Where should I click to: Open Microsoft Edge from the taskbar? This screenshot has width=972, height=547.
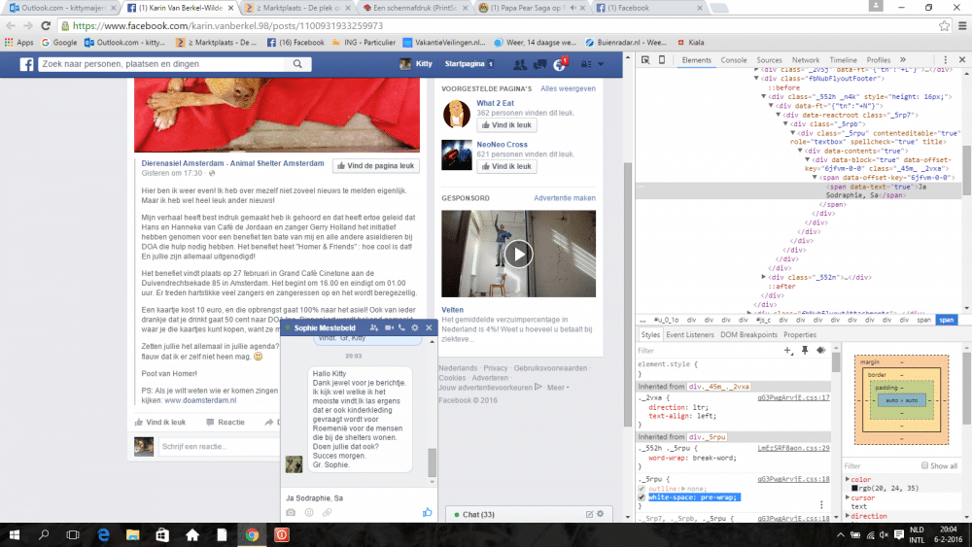coord(103,534)
